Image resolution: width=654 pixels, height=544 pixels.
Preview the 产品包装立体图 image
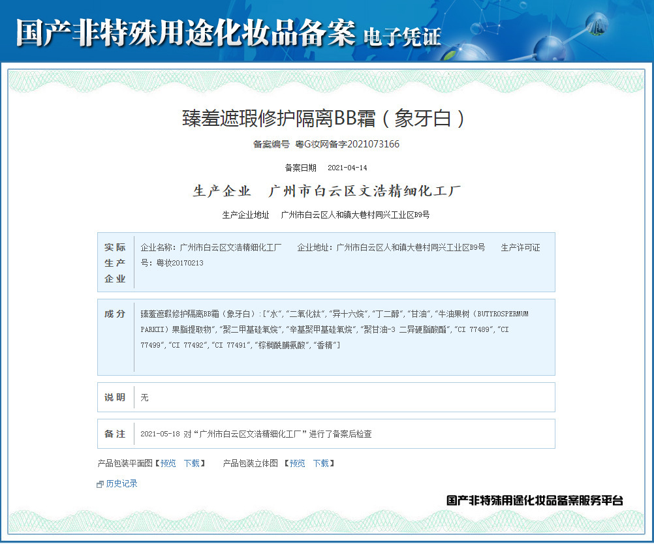point(298,463)
